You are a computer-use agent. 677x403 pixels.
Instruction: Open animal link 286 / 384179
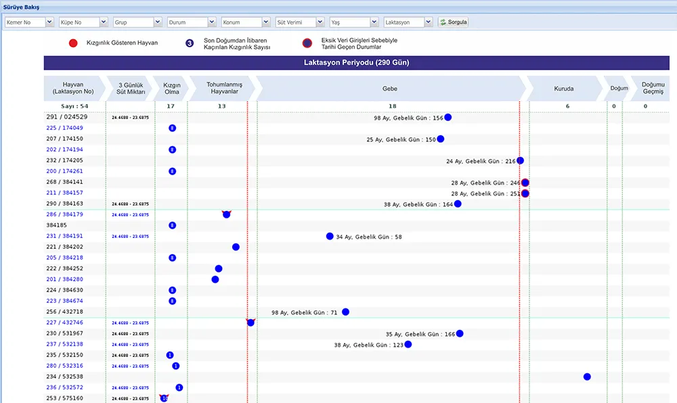coord(65,214)
